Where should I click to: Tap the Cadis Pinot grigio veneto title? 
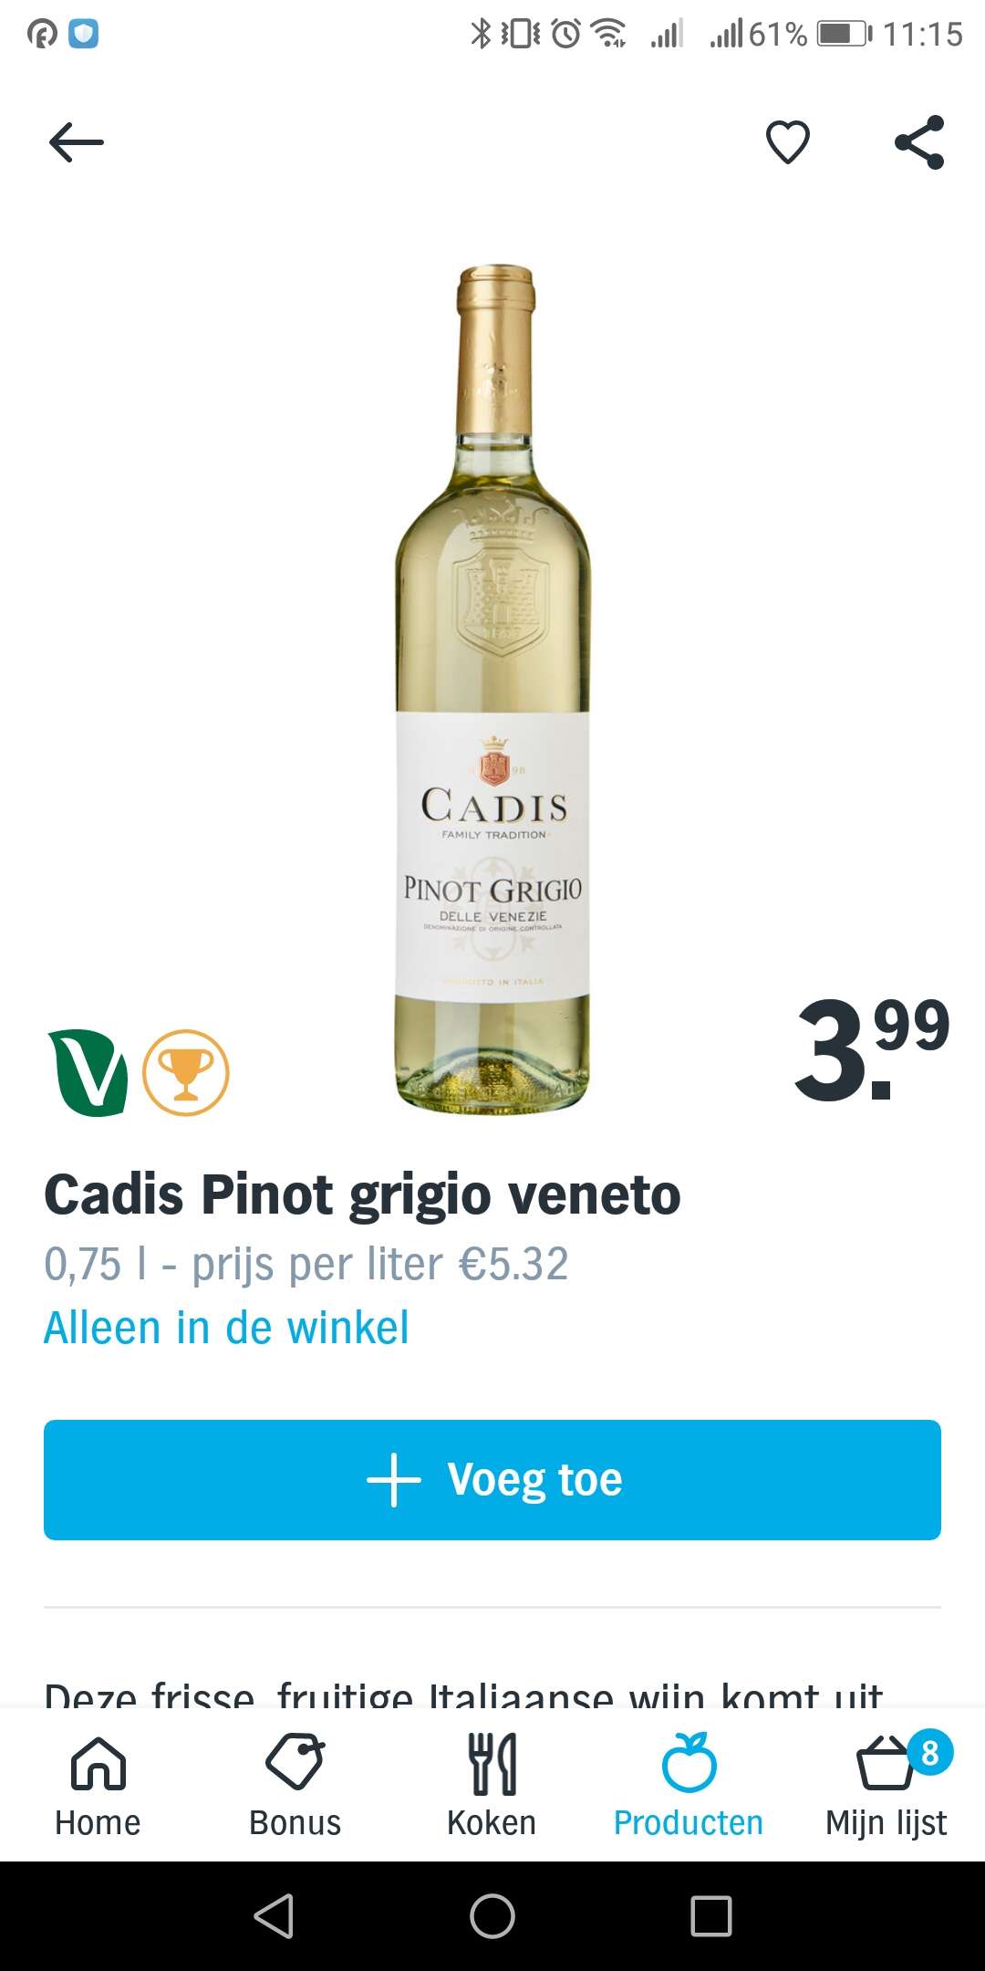(x=362, y=1194)
